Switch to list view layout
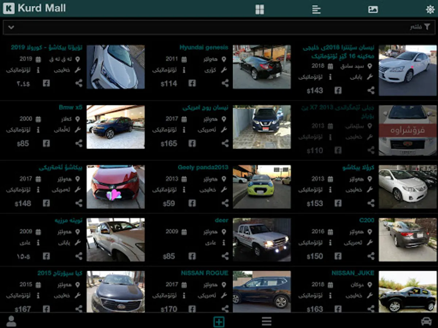This screenshot has width=438, height=328. 316,9
